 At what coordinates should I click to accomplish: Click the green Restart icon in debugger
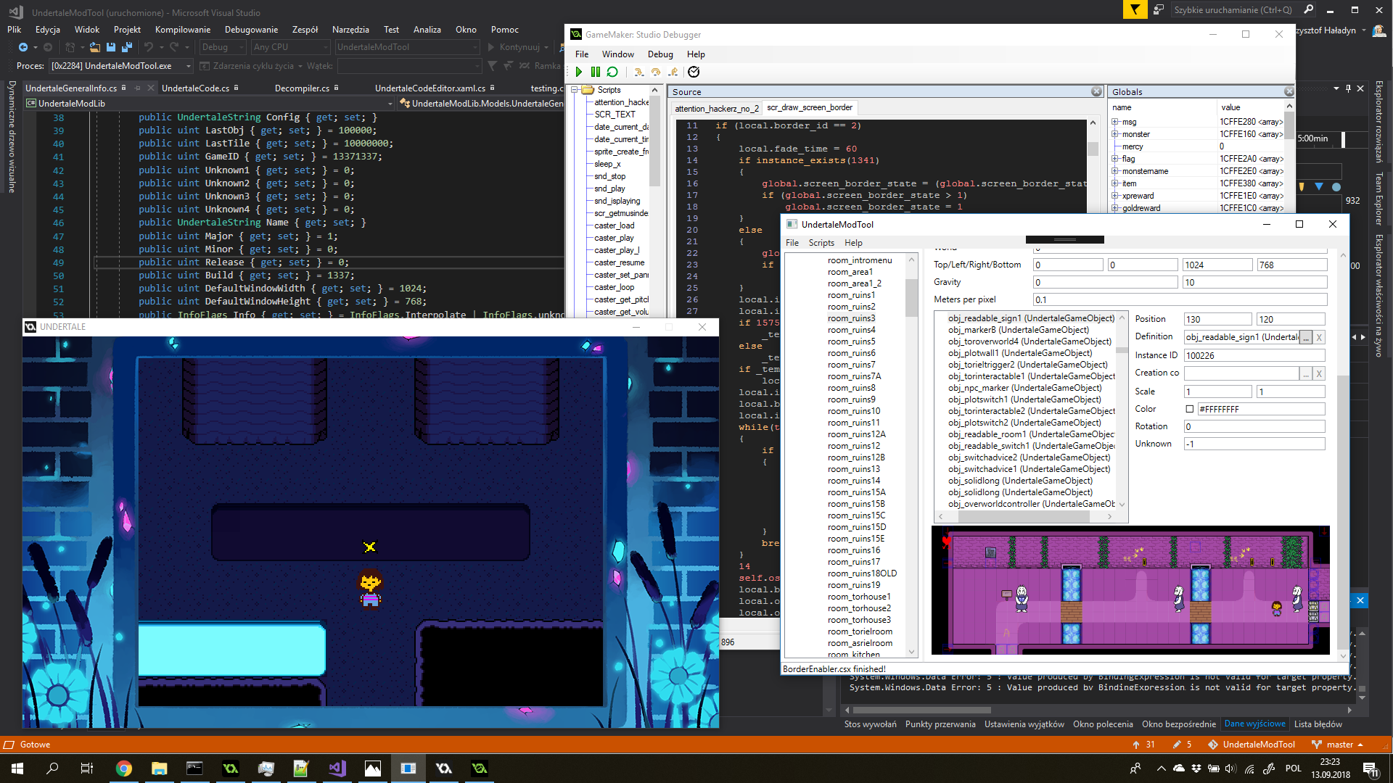(x=612, y=72)
